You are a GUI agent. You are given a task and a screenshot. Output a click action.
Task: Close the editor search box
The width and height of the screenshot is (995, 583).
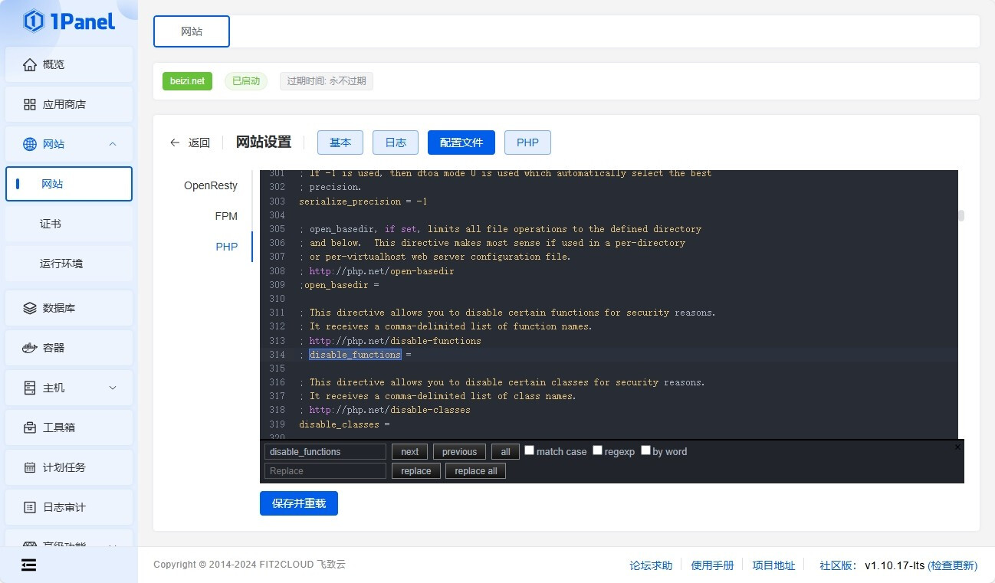click(957, 447)
